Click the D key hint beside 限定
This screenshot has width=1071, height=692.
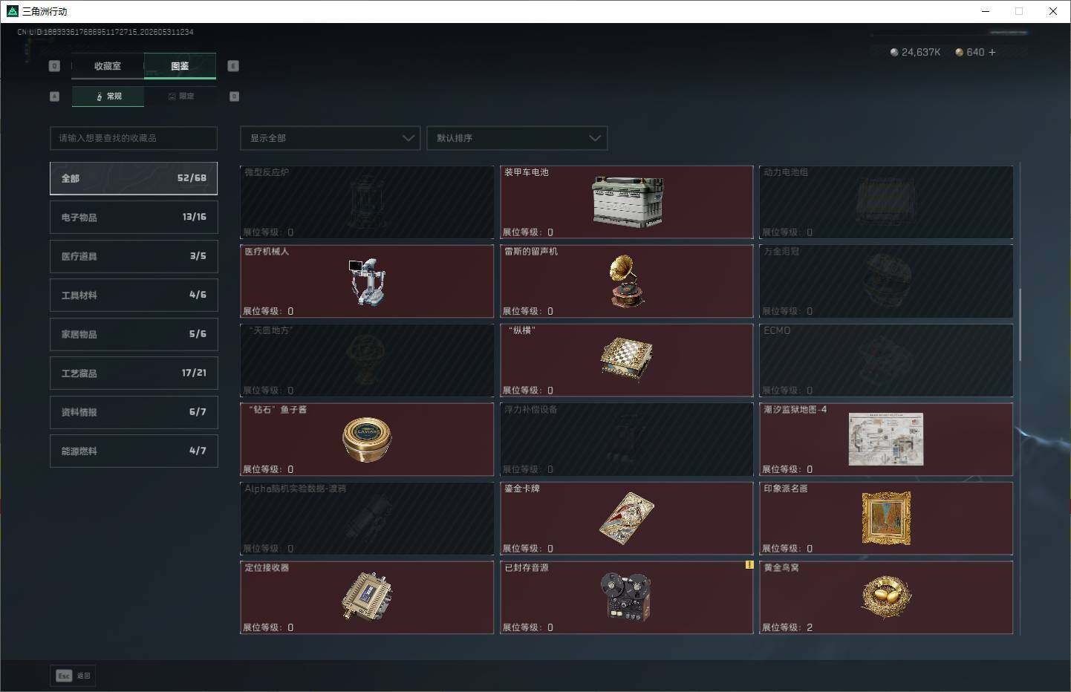coord(234,97)
